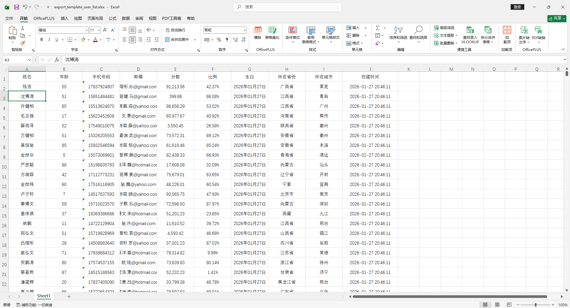The height and width of the screenshot is (308, 570).
Task: Click the search box in title bar
Action: 287,7
